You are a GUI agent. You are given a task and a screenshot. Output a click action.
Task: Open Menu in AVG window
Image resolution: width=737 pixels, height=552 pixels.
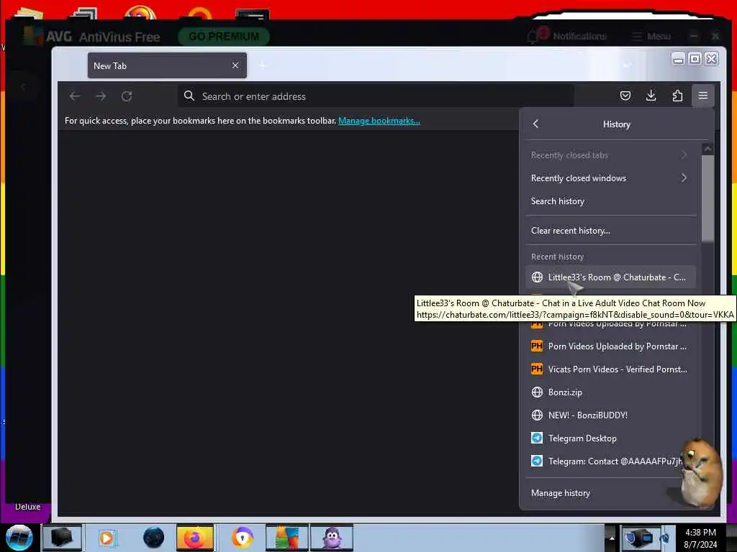tap(659, 36)
